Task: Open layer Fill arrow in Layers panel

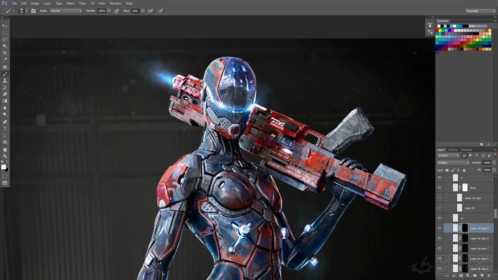Action: click(494, 170)
